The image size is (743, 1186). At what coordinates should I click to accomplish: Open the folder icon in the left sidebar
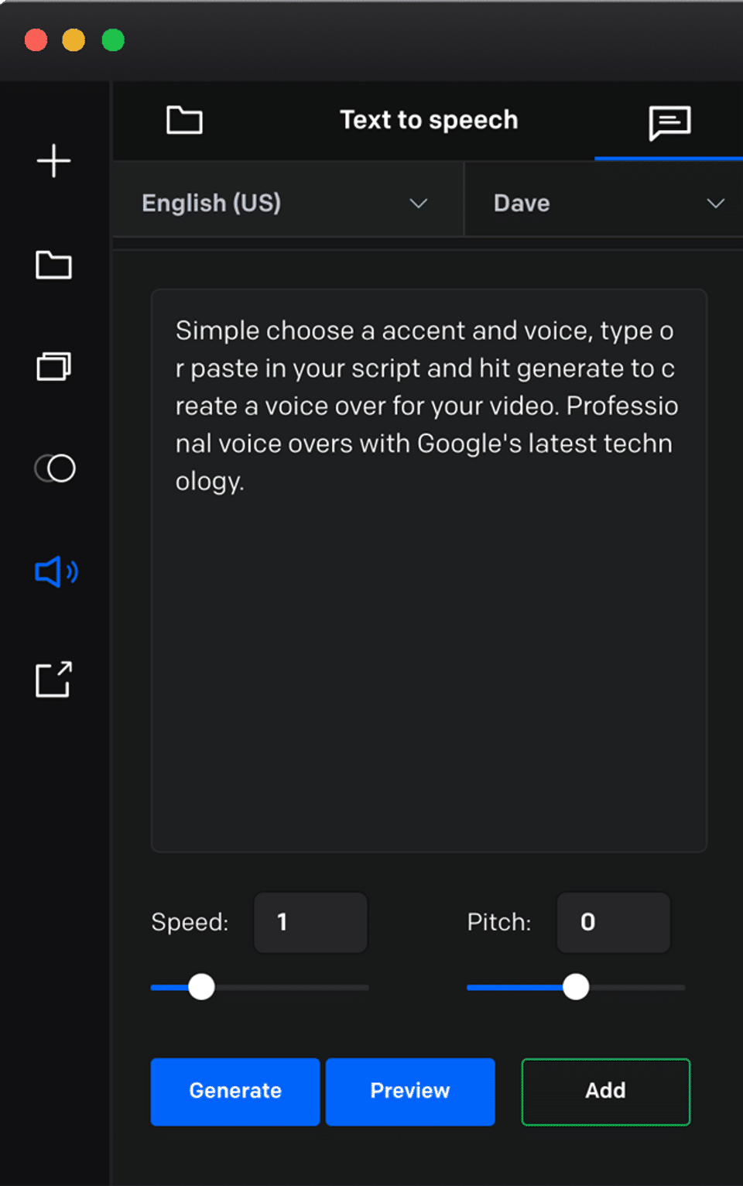tap(53, 266)
